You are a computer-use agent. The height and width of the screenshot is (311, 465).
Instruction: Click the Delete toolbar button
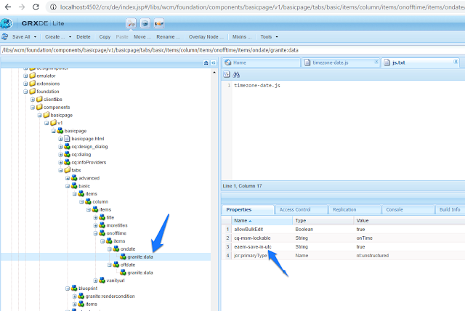click(84, 37)
